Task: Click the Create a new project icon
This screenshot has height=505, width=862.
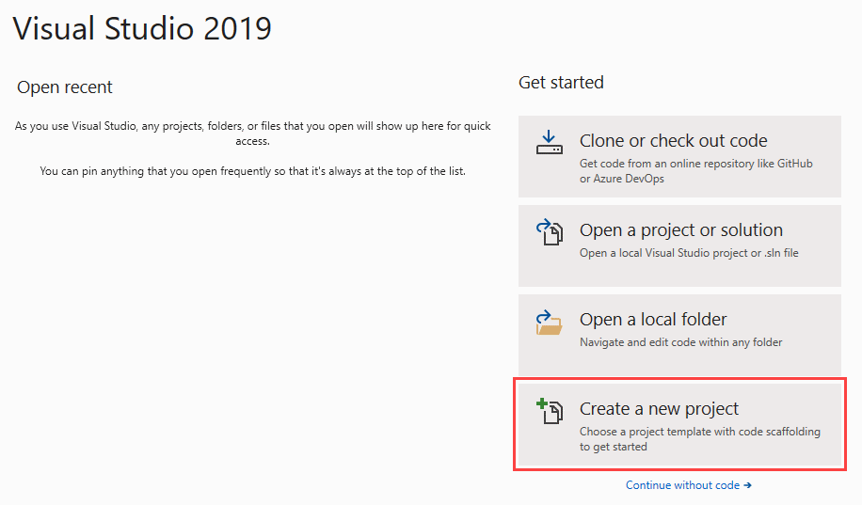Action: pyautogui.click(x=549, y=412)
